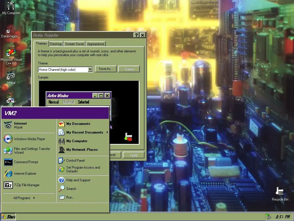
Task: Switch to the Screen Saver tab
Action: coord(74,44)
